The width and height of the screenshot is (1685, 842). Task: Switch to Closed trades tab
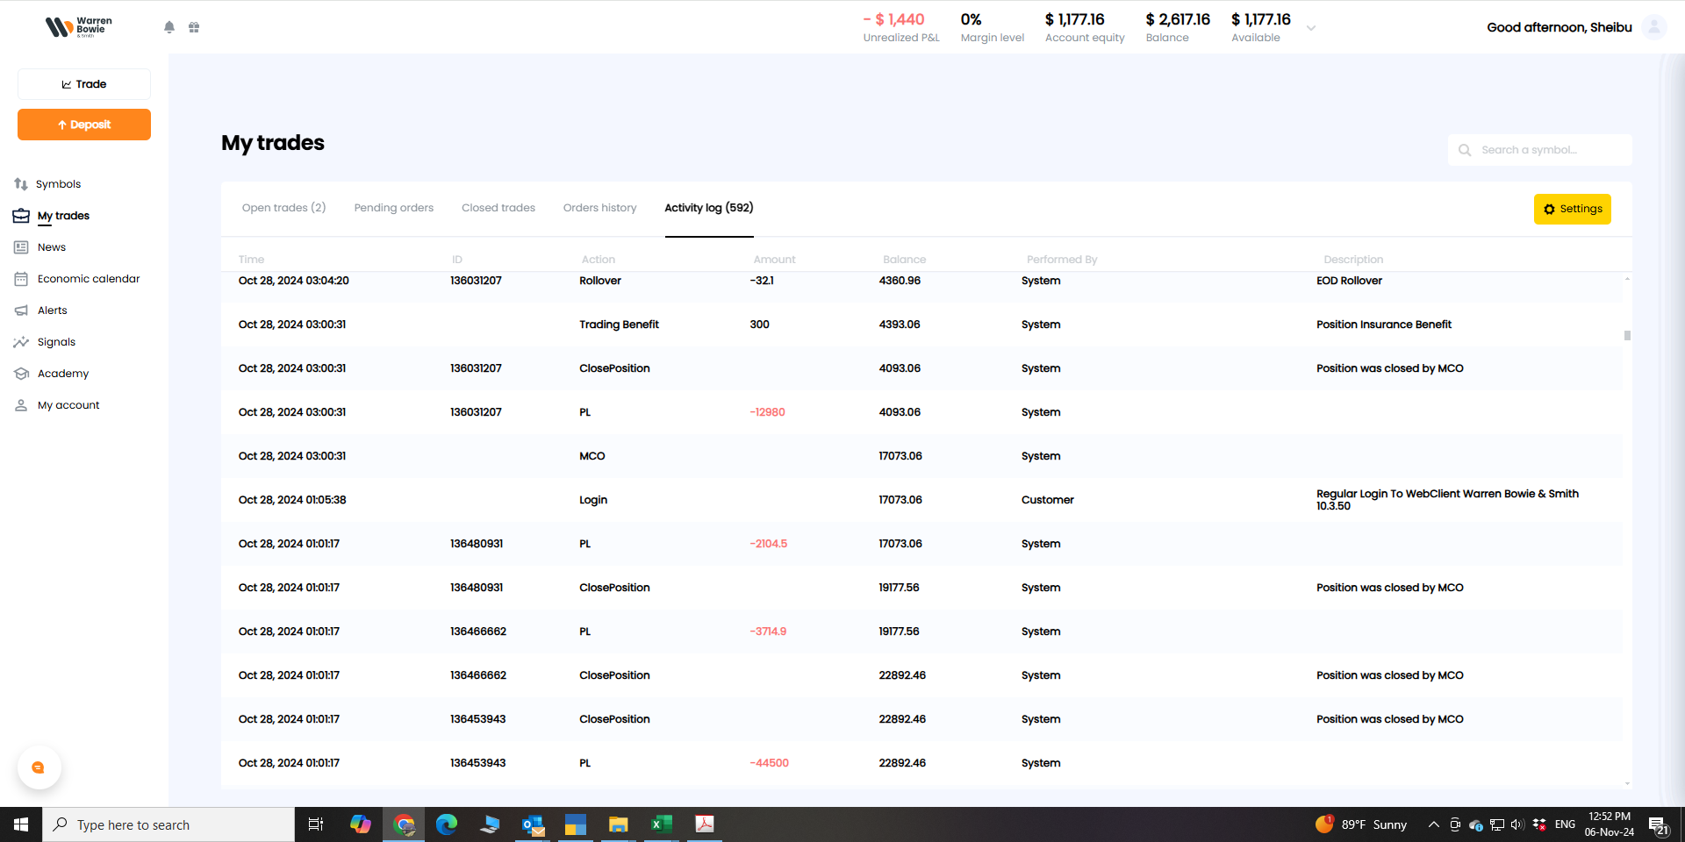[x=498, y=208]
